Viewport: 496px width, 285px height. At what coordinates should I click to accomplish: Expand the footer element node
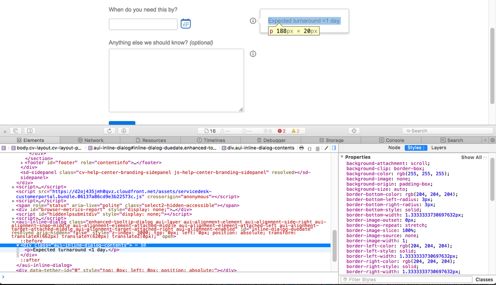pyautogui.click(x=22, y=163)
